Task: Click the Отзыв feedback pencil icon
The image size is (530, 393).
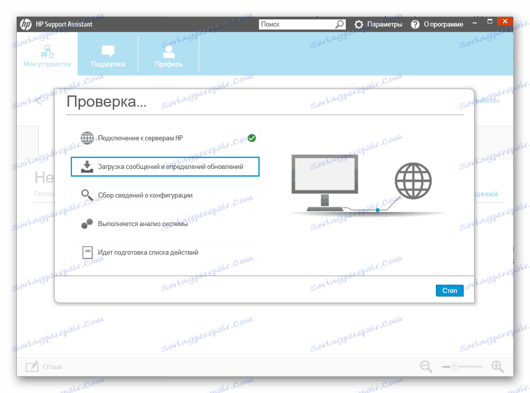Action: click(32, 366)
